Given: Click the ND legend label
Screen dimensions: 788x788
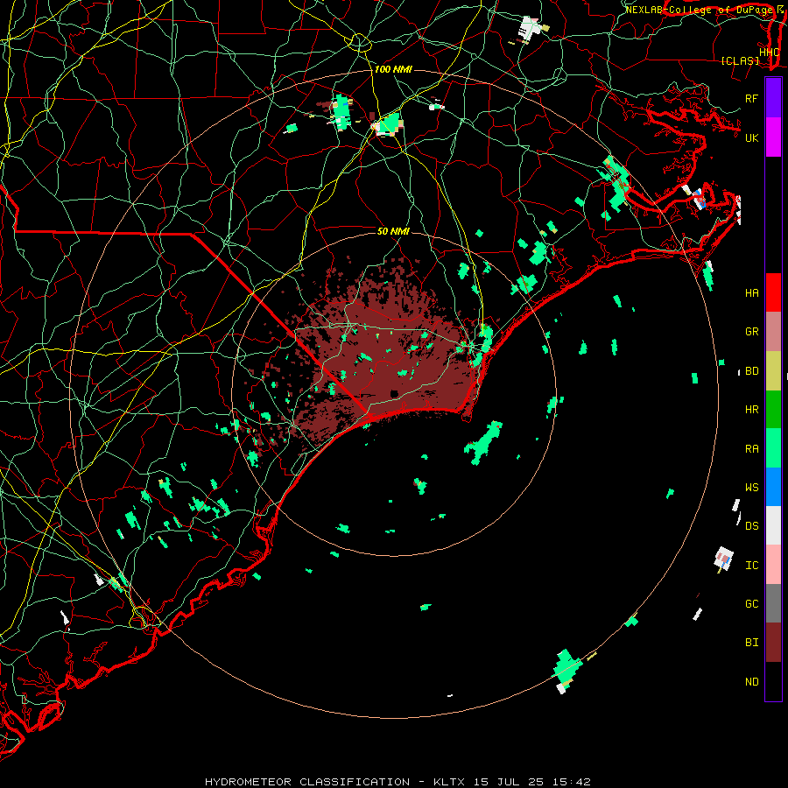Looking at the screenshot, I should click(x=751, y=682).
